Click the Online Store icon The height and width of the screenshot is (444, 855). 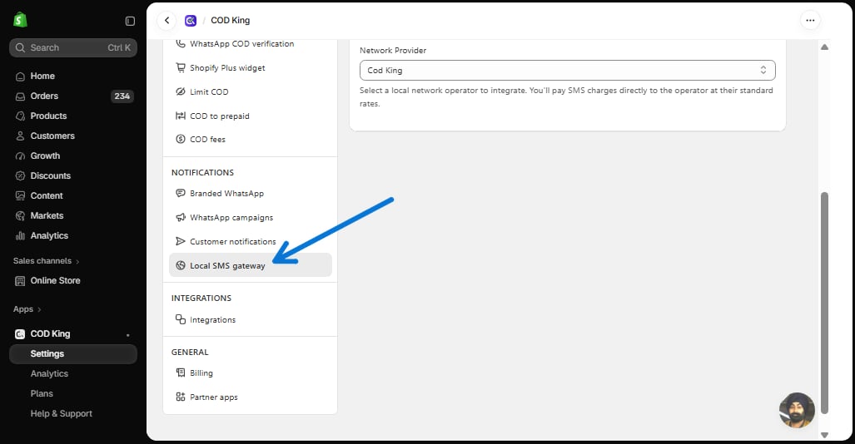click(x=20, y=281)
